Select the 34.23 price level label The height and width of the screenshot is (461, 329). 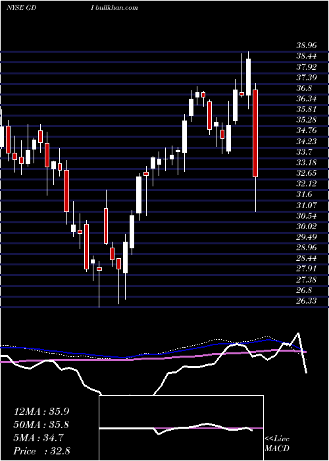click(x=307, y=142)
